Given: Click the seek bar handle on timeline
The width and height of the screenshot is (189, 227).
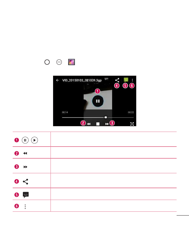Looking at the screenshot, I should pos(106,117).
